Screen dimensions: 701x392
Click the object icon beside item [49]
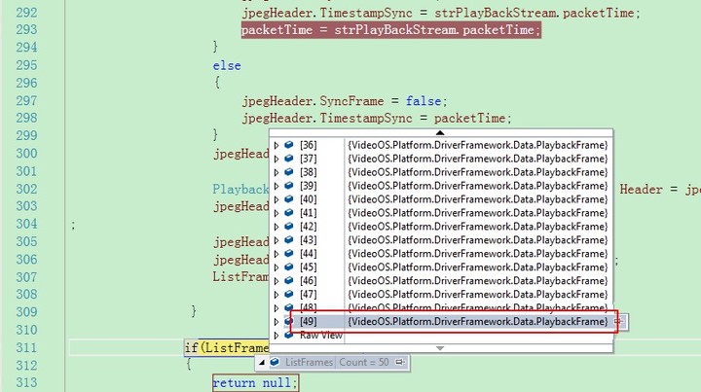[288, 321]
